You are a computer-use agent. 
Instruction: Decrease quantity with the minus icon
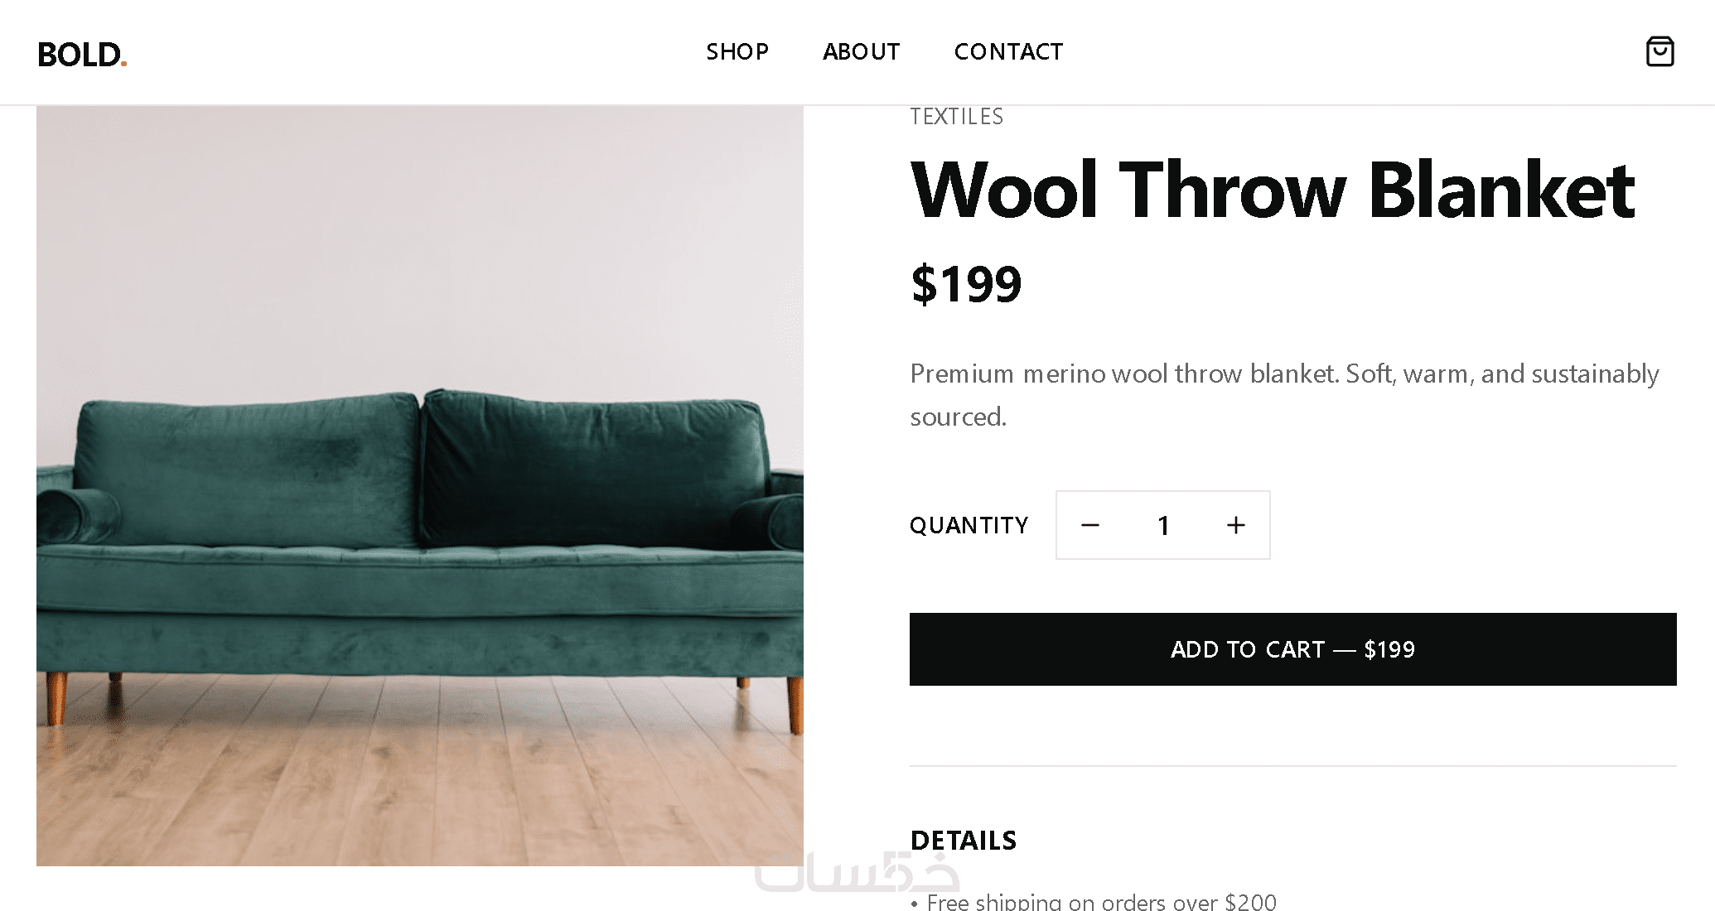(x=1090, y=525)
